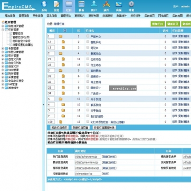Expand the 碎片管理 tree node
Screen dimensions: 191x191
click(3, 55)
